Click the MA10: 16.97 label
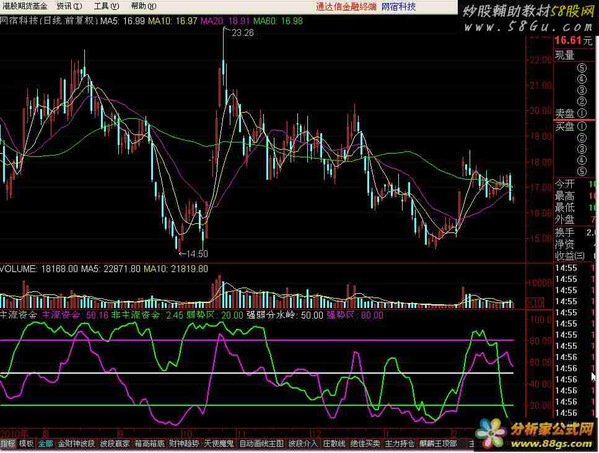 173,20
